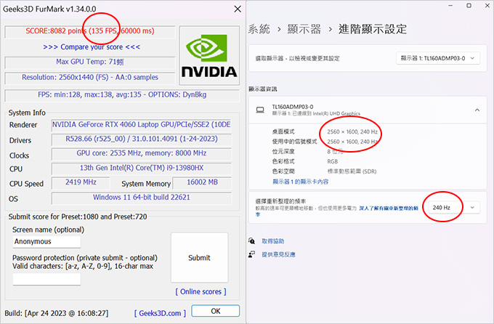Open the 240 Hz refresh rate dropdown

[453, 207]
